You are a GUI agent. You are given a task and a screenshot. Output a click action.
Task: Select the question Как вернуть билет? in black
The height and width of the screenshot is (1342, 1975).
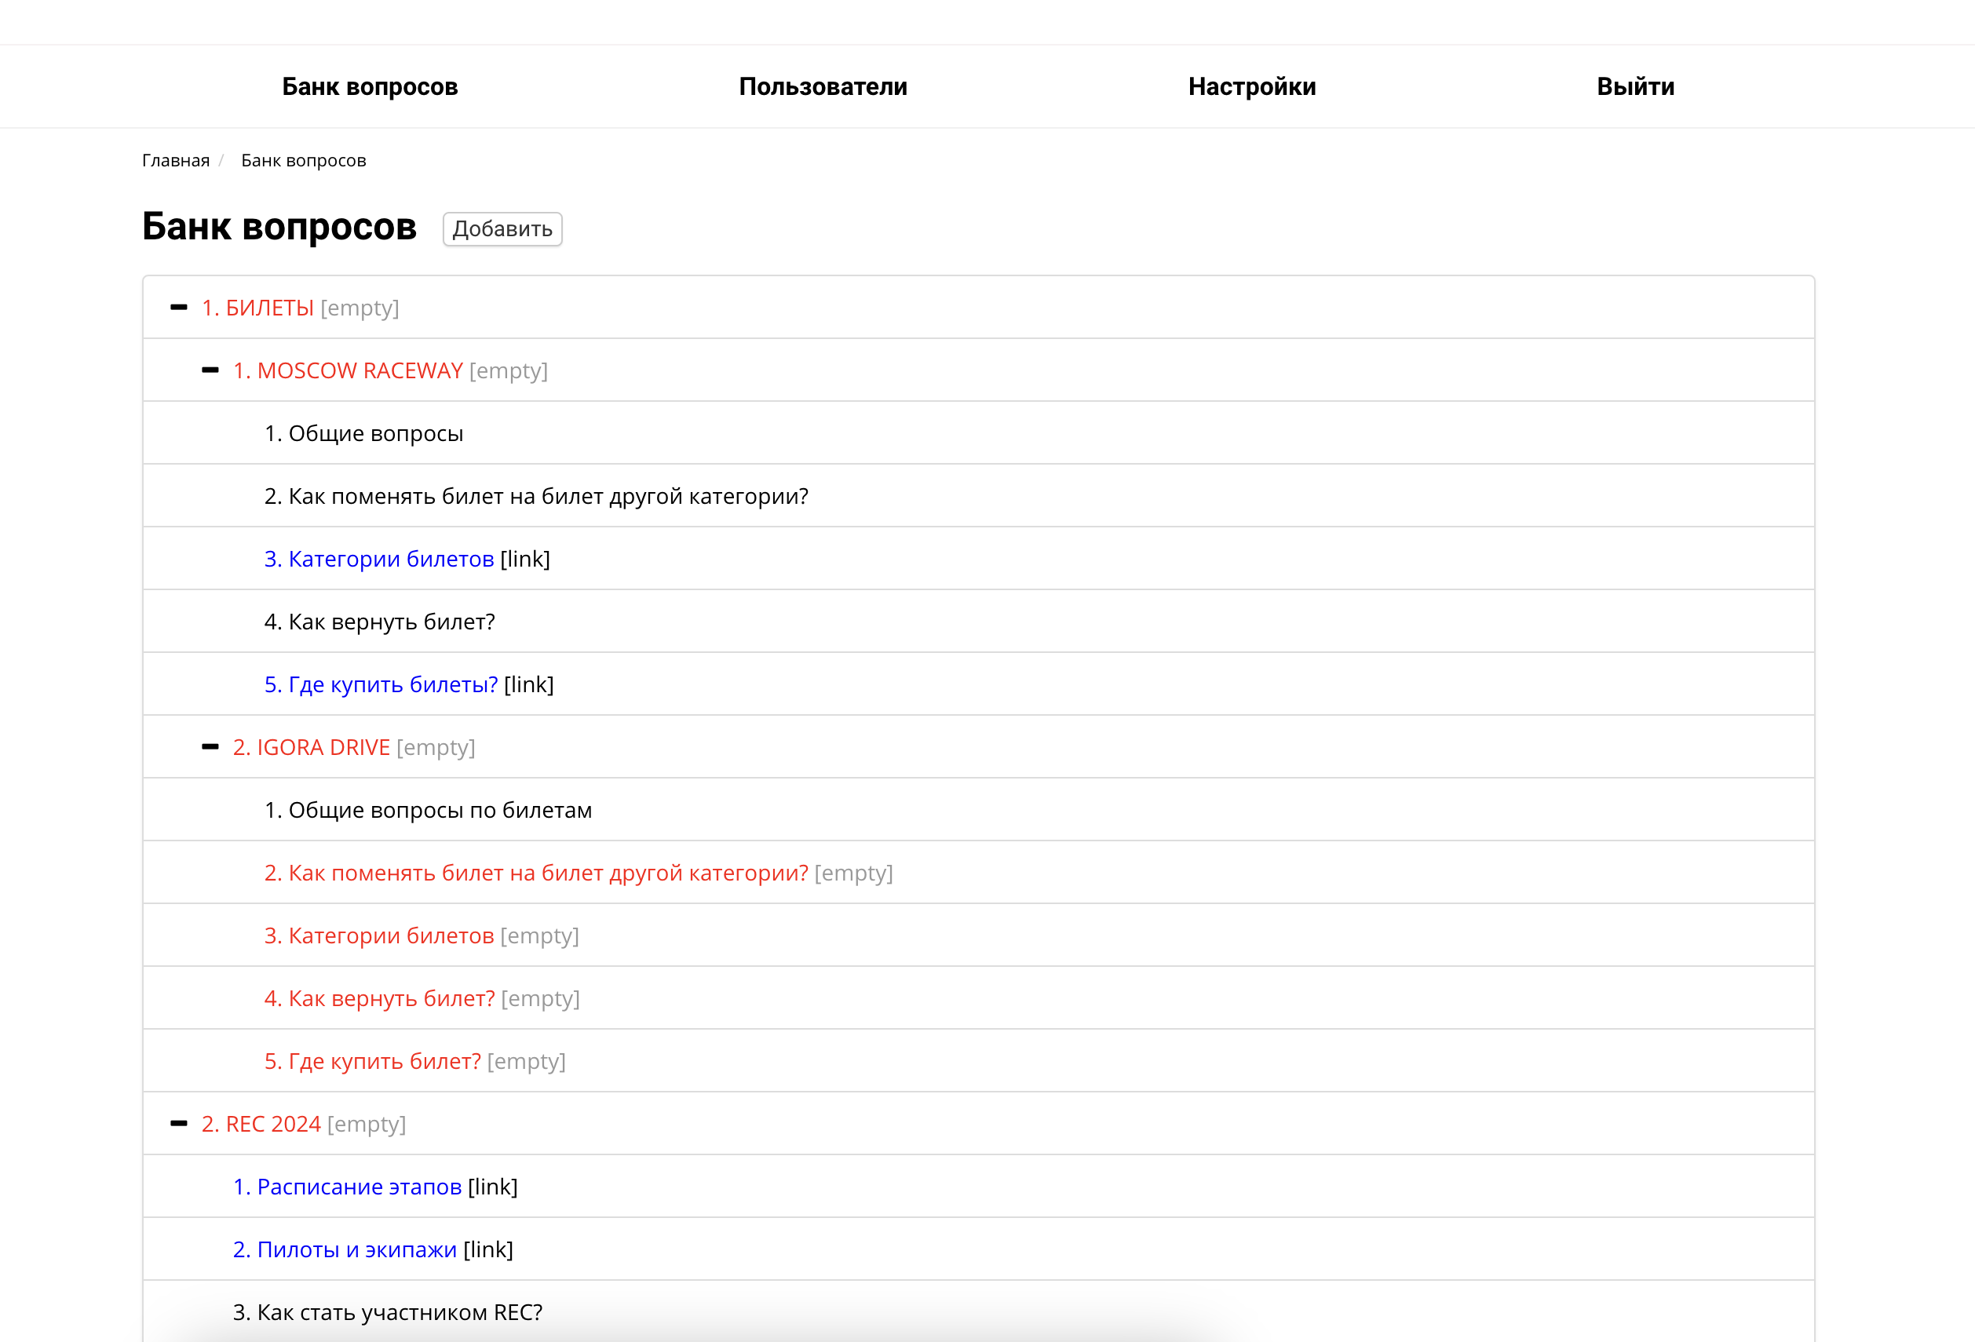[x=380, y=622]
